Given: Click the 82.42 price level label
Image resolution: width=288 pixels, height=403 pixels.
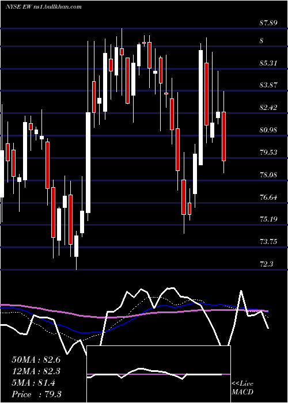Looking at the screenshot, I should click(268, 108).
